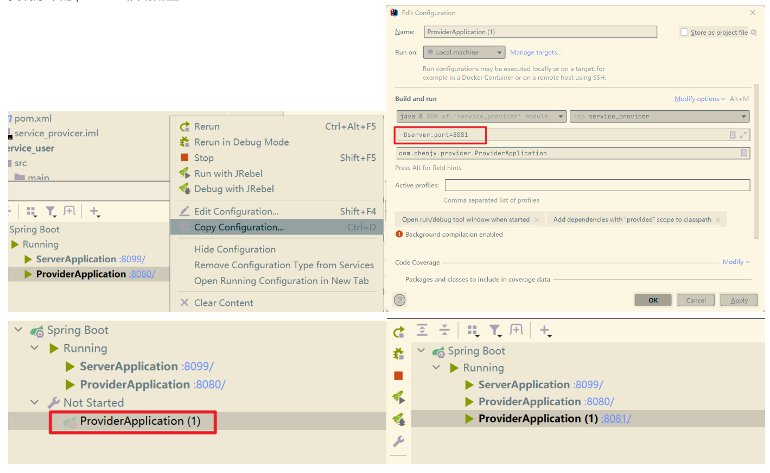The width and height of the screenshot is (770, 473).
Task: Click Cancel in the Edit Configuration dialog
Action: click(696, 300)
